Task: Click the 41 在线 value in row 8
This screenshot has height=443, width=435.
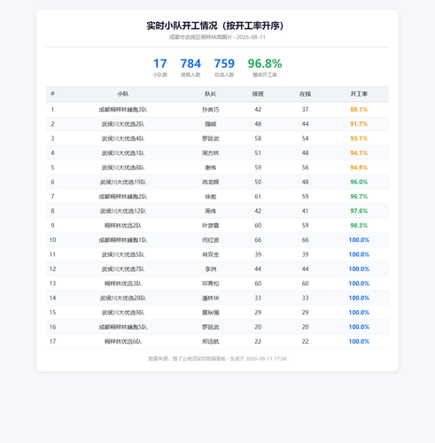Action: coord(305,211)
